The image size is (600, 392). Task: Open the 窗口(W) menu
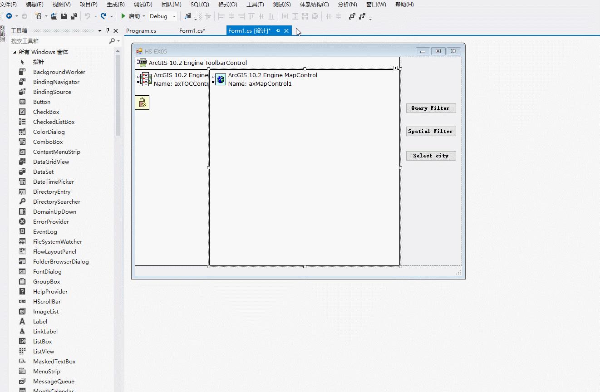click(376, 5)
